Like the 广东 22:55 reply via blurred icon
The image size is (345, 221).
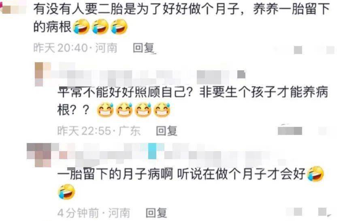(290, 131)
